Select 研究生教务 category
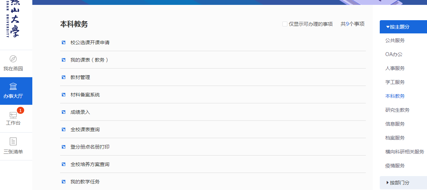Viewport: 427px width, 190px height. 397,110
